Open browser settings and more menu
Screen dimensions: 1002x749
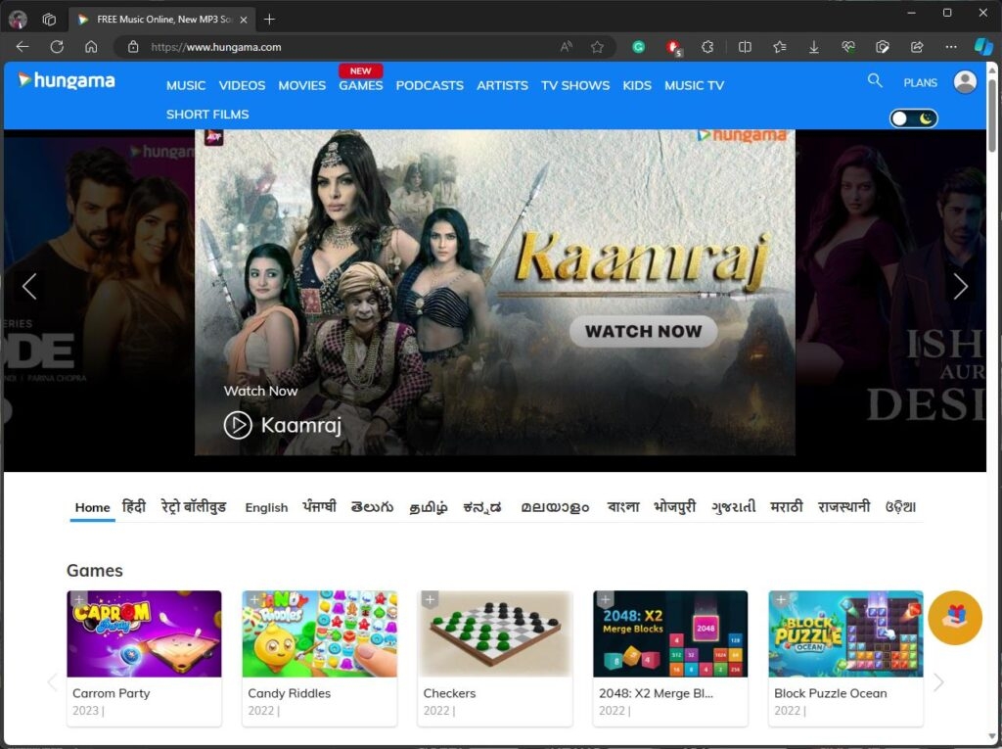tap(951, 47)
